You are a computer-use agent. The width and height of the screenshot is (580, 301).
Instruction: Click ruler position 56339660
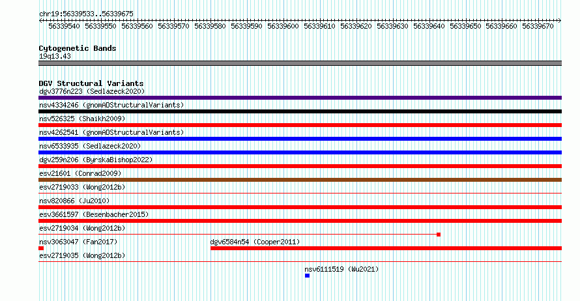502,26
